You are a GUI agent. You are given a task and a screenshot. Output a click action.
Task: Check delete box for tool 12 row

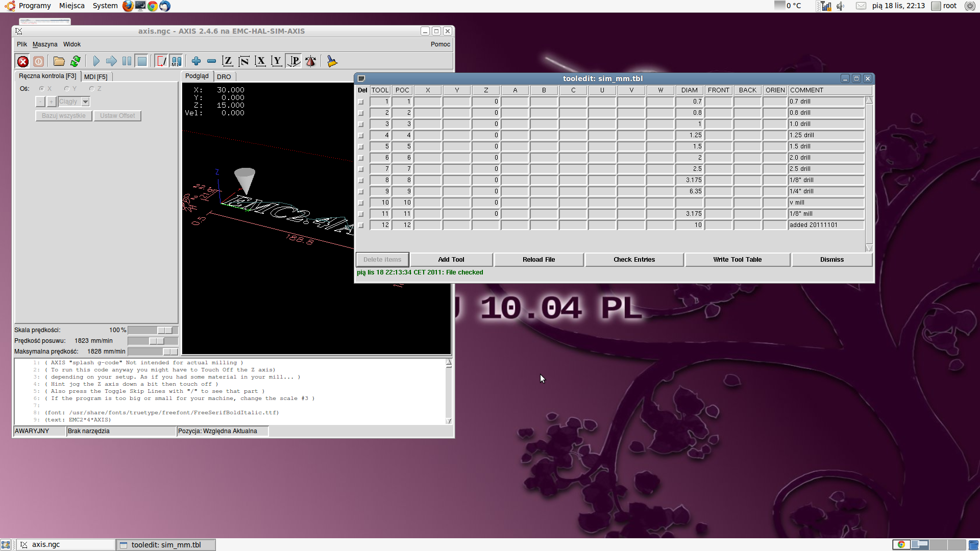click(361, 225)
